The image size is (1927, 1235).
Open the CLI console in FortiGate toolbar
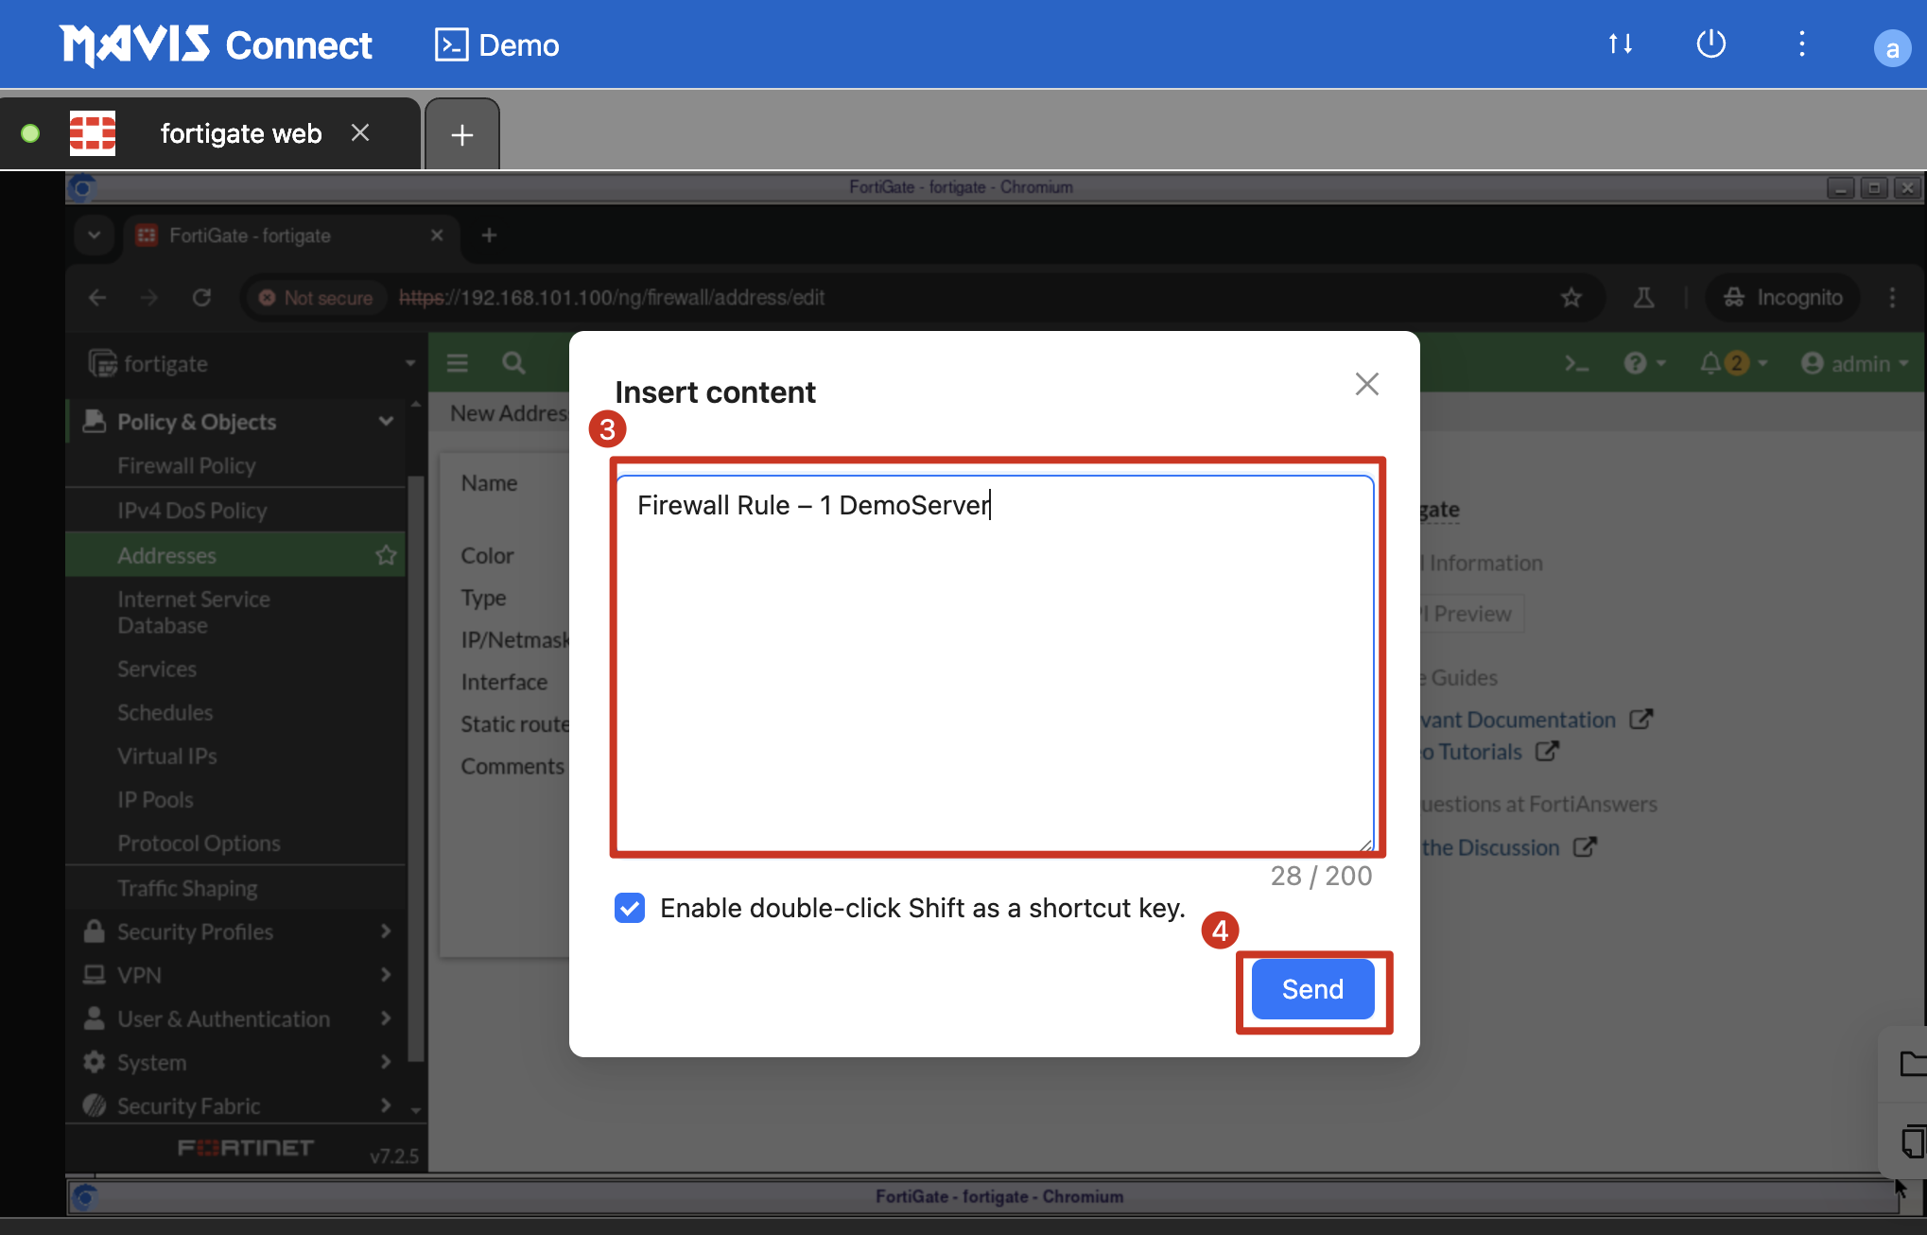click(1577, 362)
